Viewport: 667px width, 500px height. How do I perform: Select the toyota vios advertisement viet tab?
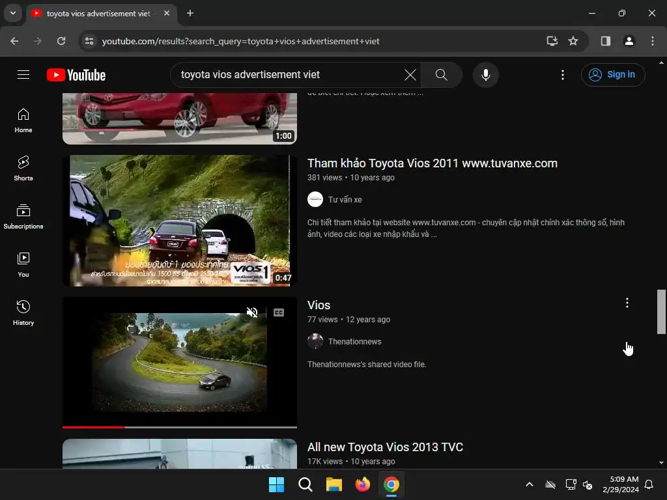pyautogui.click(x=98, y=13)
